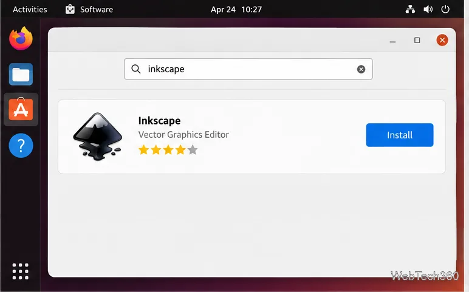Click the Inkscape star rating

point(168,150)
